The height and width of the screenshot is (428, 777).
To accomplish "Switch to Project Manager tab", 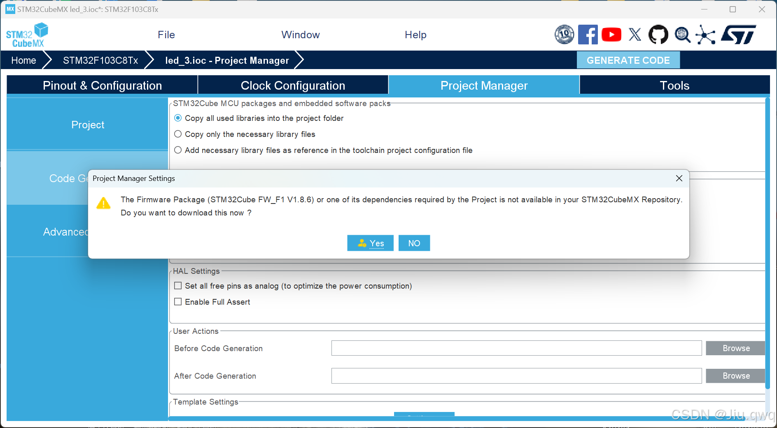I will [484, 85].
